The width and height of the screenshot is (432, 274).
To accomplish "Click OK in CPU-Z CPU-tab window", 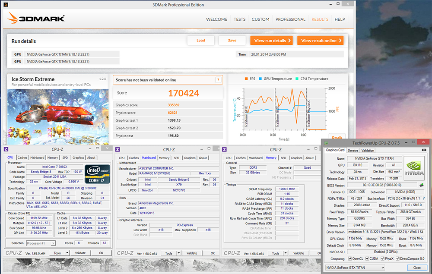I will coord(101,253).
